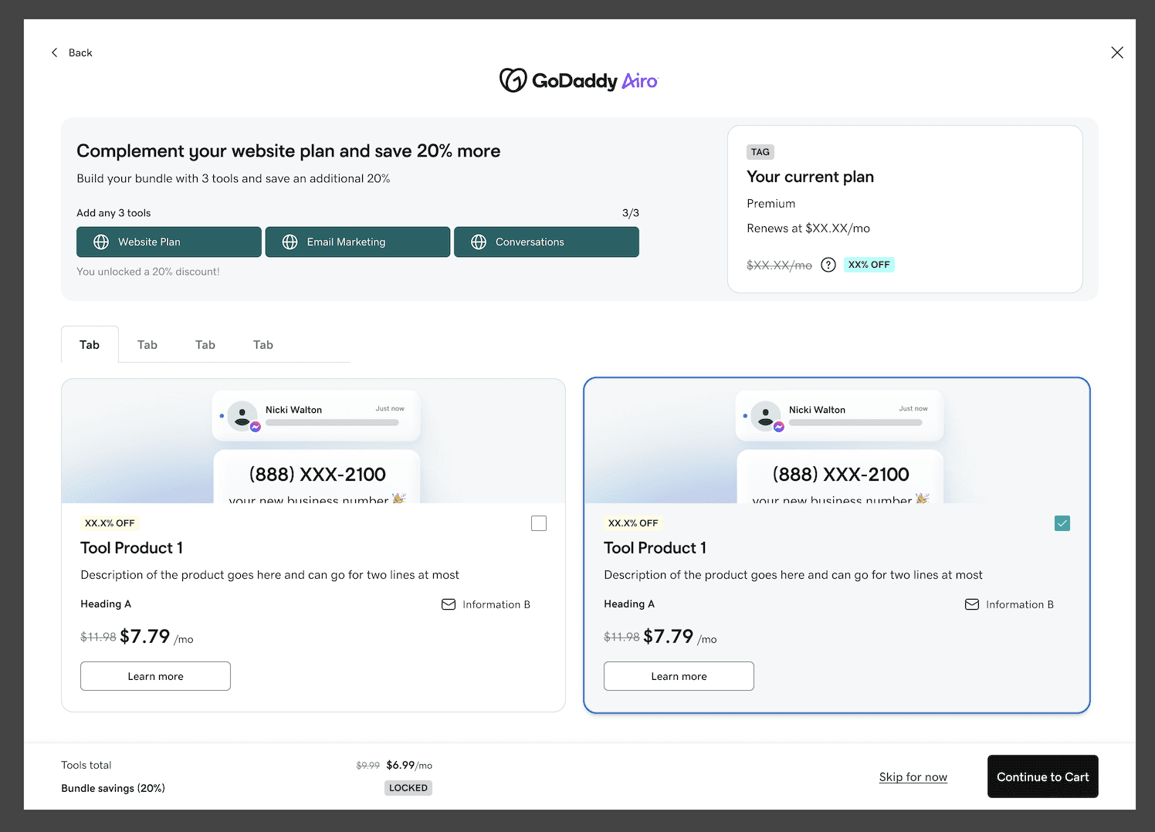This screenshot has width=1155, height=832.
Task: Click left card phone number preview image
Action: (x=313, y=441)
